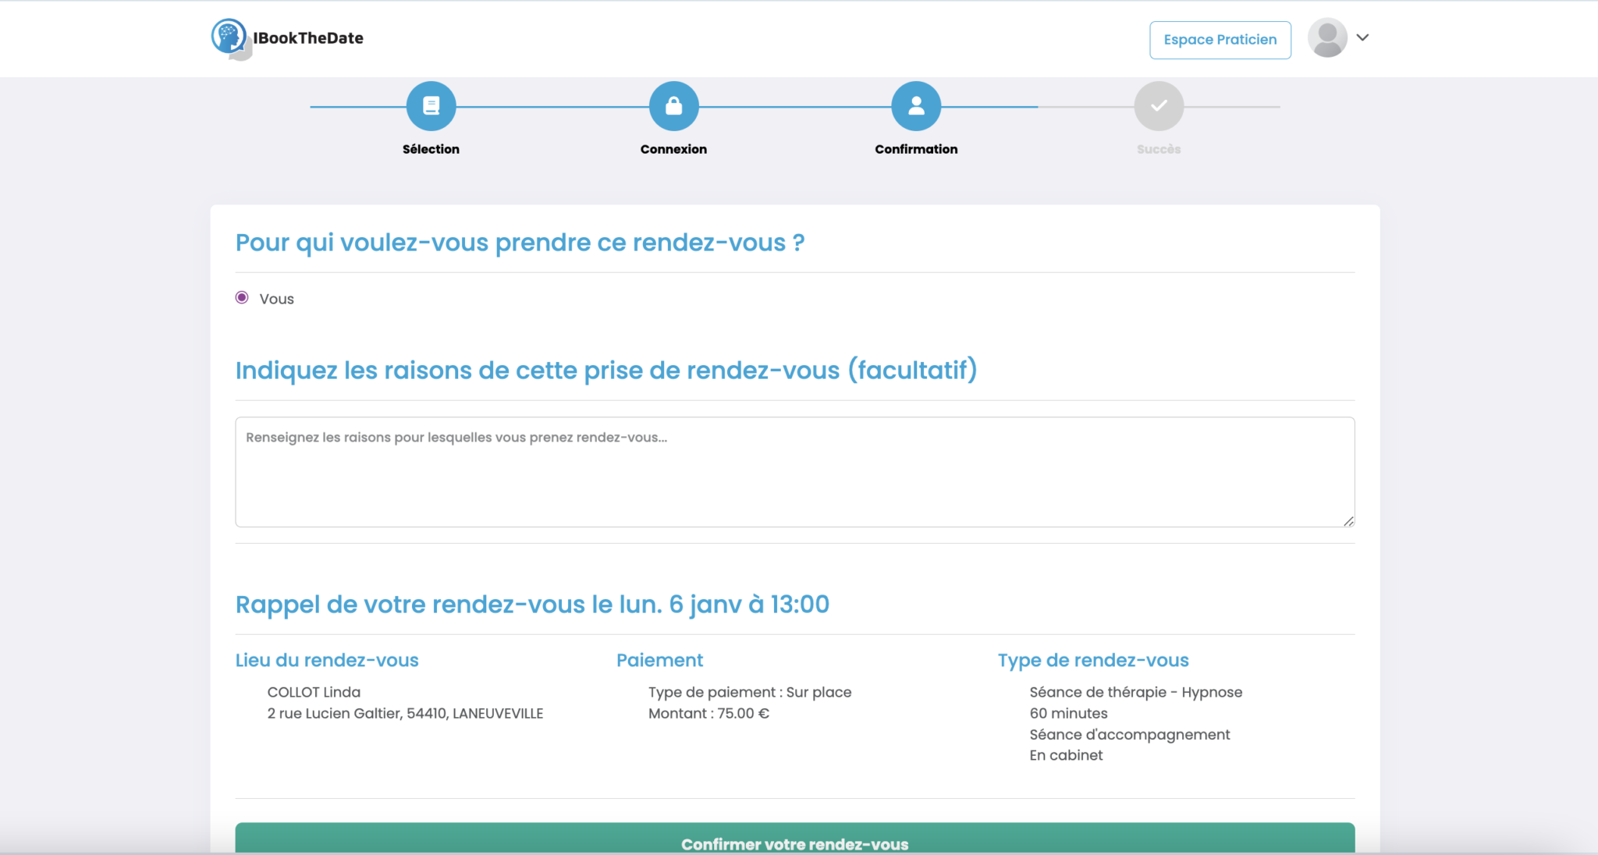The width and height of the screenshot is (1598, 855).
Task: Deselect the Vous appointment option
Action: [x=241, y=298]
